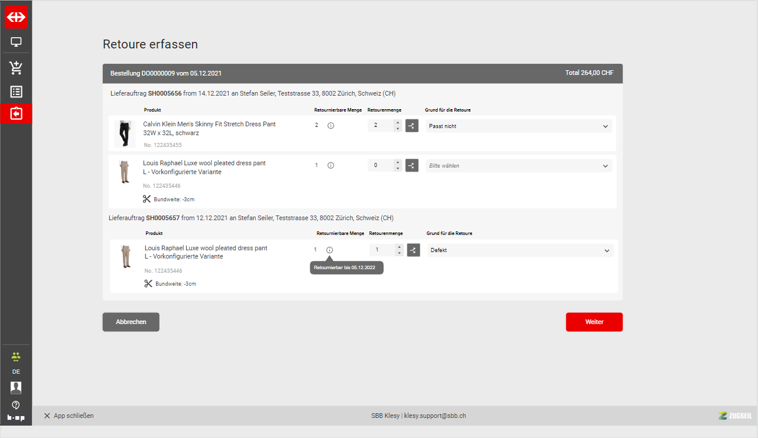
Task: Open the help question mark icon
Action: [x=16, y=405]
